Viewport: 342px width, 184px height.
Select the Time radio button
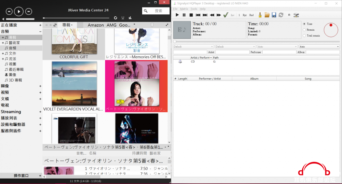(x=304, y=24)
